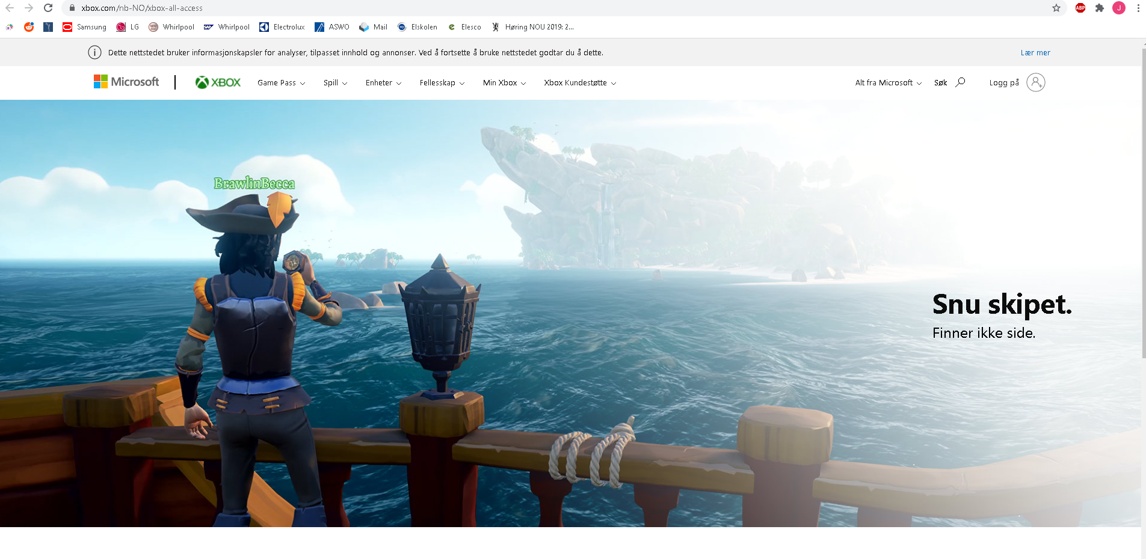Screen dimensions: 1146x559
Task: Expand the Fellesskap menu
Action: pos(442,83)
